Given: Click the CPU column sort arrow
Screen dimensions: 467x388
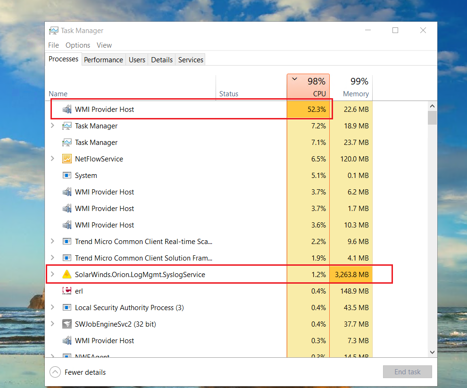Looking at the screenshot, I should pyautogui.click(x=294, y=79).
